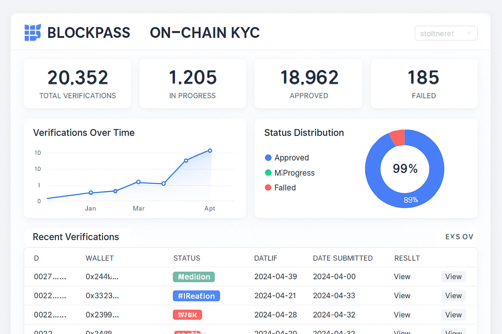
Task: Select the blue #IReafion status badge
Action: (x=196, y=296)
